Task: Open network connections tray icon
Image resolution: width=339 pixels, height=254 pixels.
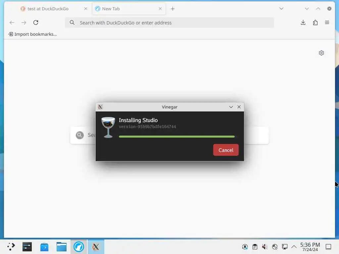Action: (274, 247)
